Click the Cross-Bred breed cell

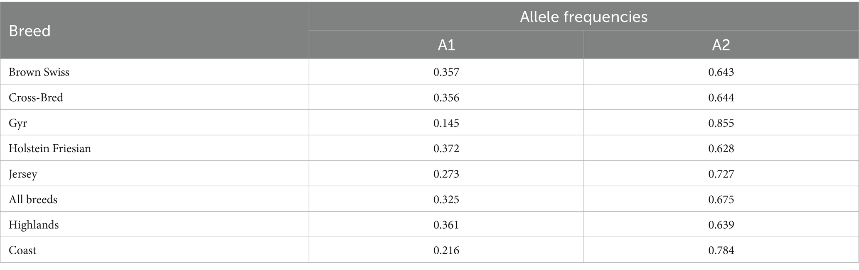pyautogui.click(x=36, y=97)
